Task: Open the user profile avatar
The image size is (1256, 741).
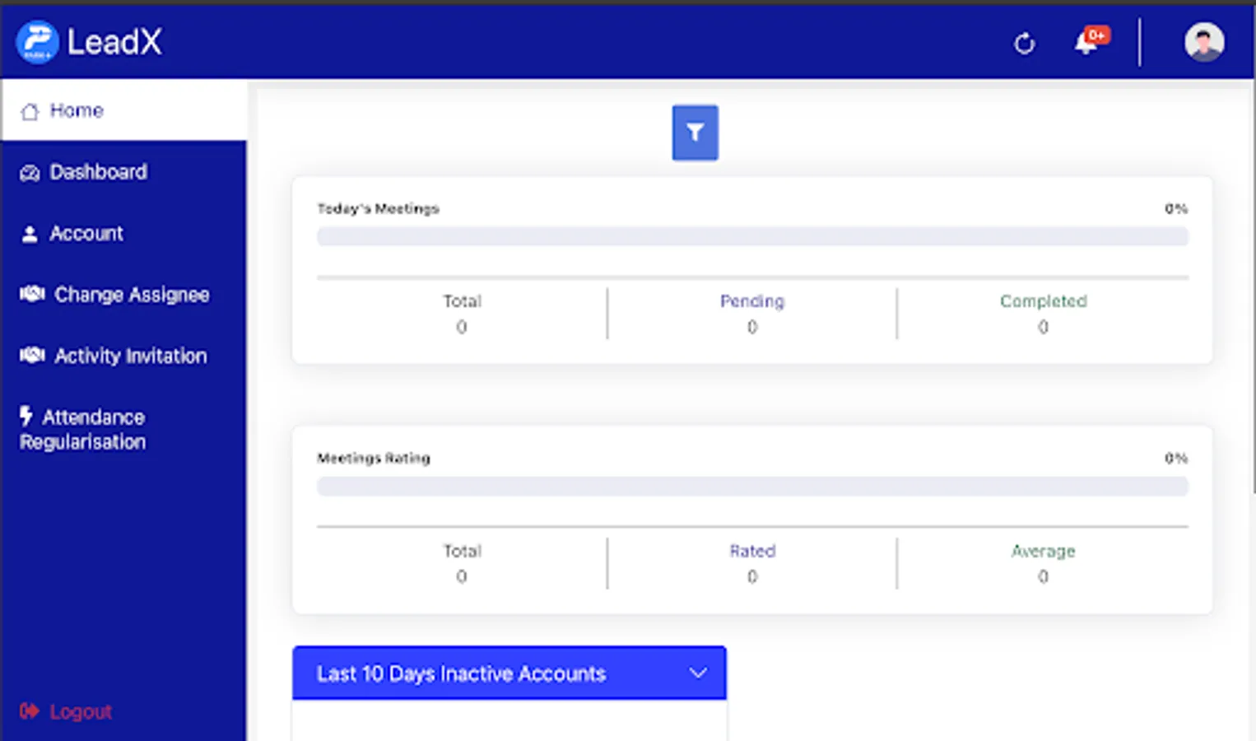Action: tap(1203, 41)
